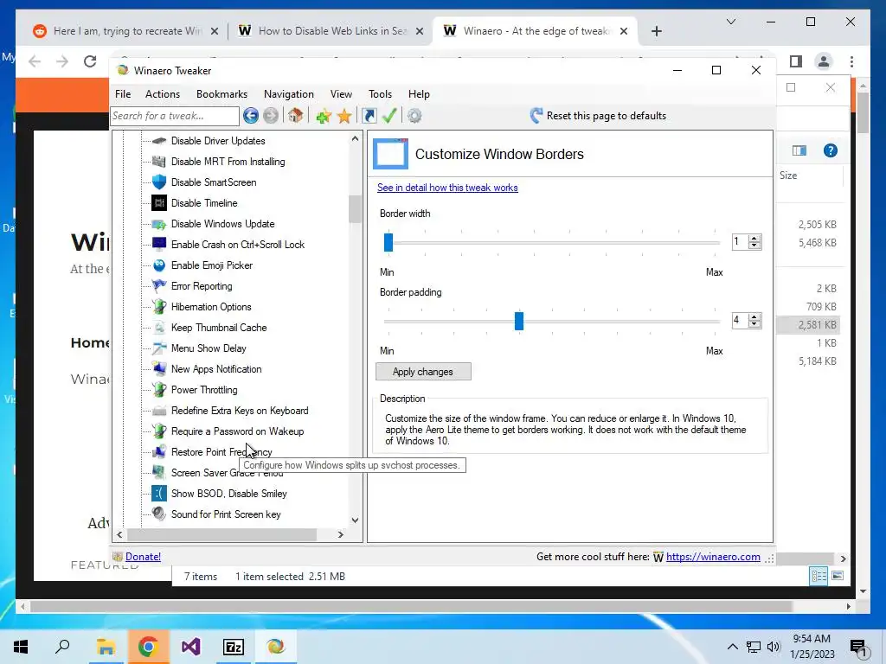Screen dimensions: 886x664
Task: Open a new Chrome tab with plus button
Action: [656, 31]
